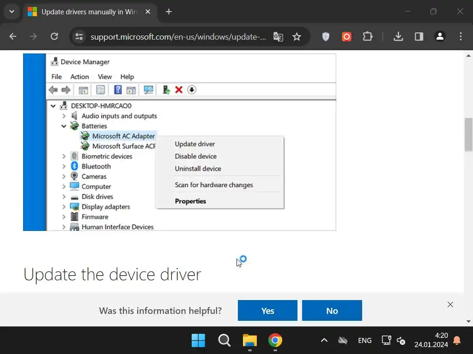Viewport: 473px width, 354px height.
Task: Open the tab search dropdown arrow
Action: (x=12, y=12)
